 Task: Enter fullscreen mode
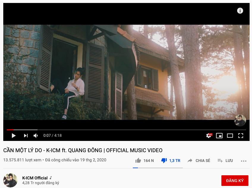241,136
